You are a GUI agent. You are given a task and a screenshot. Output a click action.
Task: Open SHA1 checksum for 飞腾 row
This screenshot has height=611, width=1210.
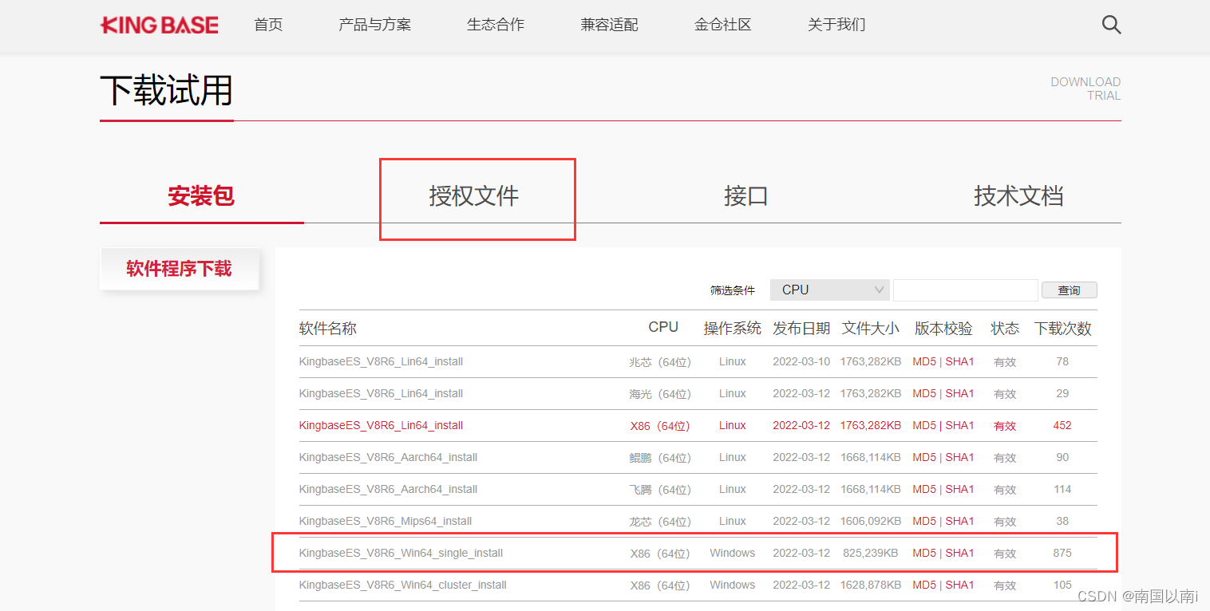(x=960, y=489)
